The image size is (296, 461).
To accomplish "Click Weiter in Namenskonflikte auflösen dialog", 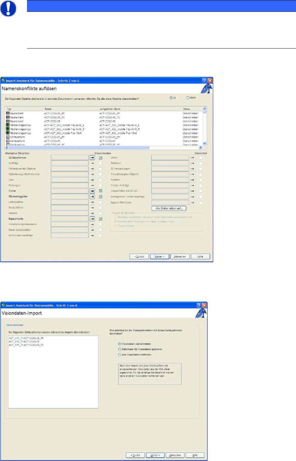I will [160, 256].
